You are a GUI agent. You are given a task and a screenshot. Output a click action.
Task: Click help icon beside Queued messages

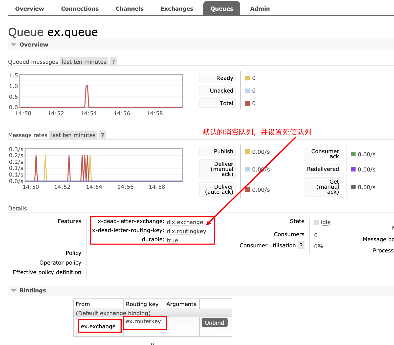point(113,62)
